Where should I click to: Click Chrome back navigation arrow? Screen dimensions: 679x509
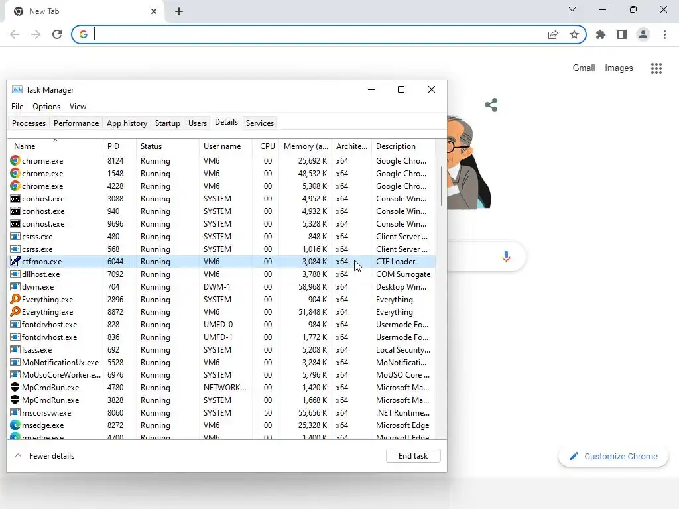point(15,34)
